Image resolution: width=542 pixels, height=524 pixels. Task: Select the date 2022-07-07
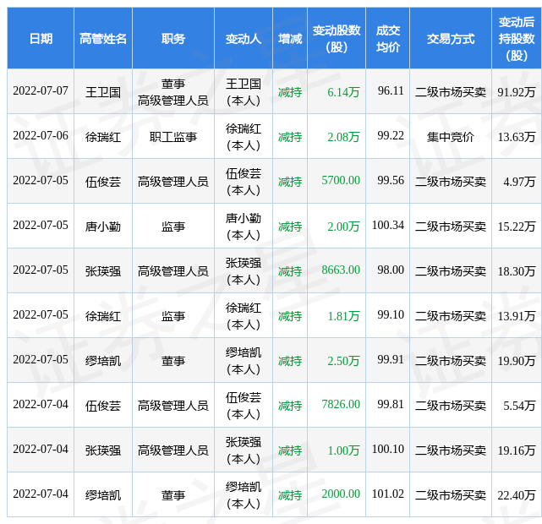tap(41, 90)
